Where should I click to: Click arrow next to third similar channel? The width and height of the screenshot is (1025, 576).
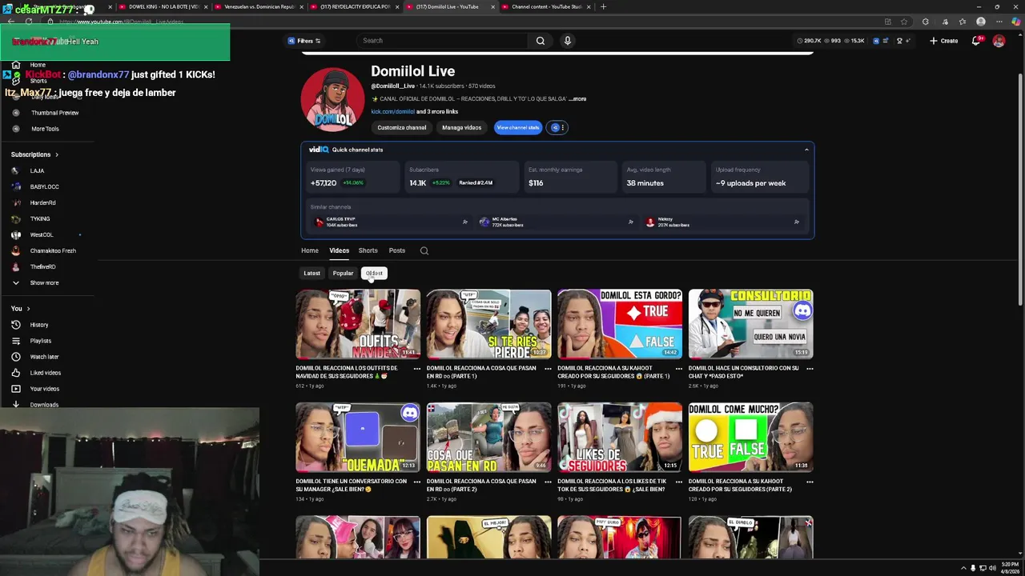pyautogui.click(x=796, y=222)
